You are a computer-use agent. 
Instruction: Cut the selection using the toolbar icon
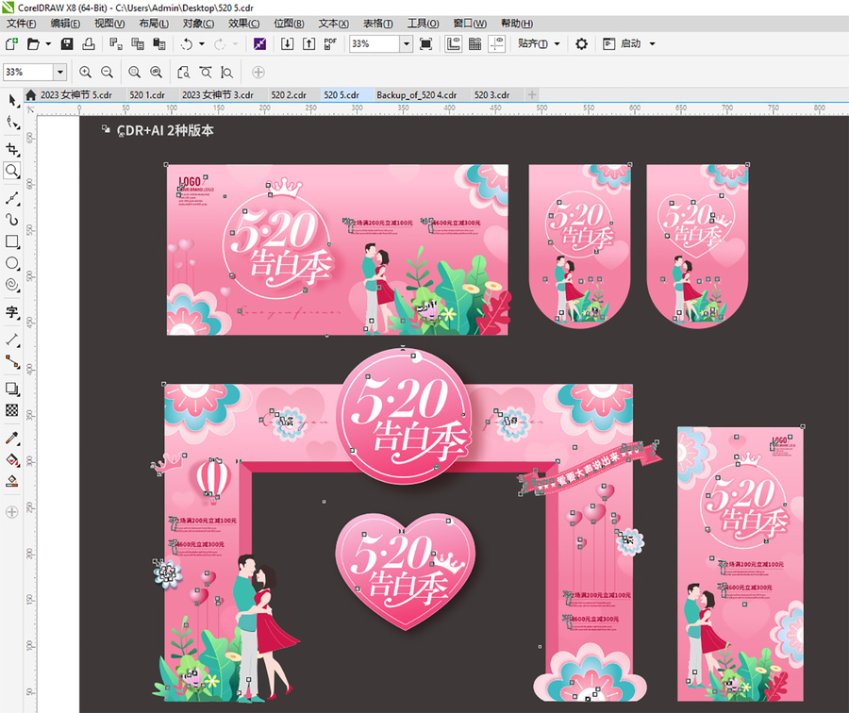[116, 43]
